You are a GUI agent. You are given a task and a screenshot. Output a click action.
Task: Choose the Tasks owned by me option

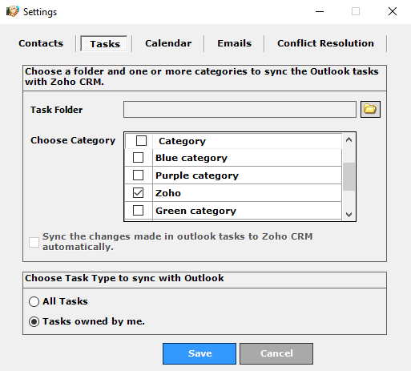tap(34, 321)
